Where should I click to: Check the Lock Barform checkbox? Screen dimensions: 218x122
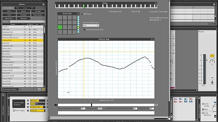(x=203, y=113)
